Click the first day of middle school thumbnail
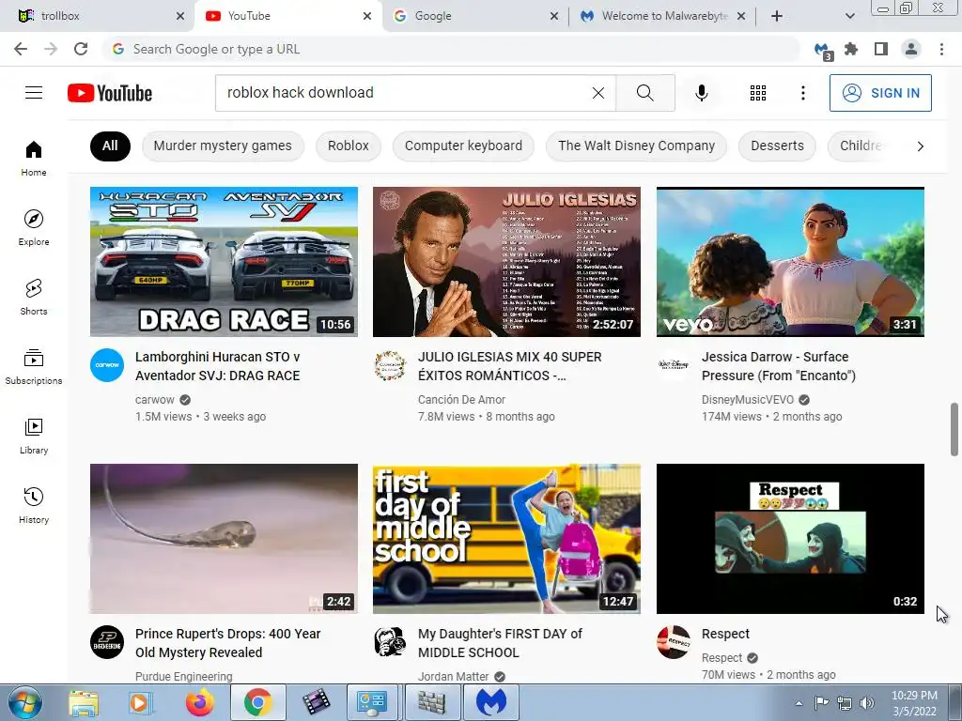The height and width of the screenshot is (721, 962). click(506, 539)
